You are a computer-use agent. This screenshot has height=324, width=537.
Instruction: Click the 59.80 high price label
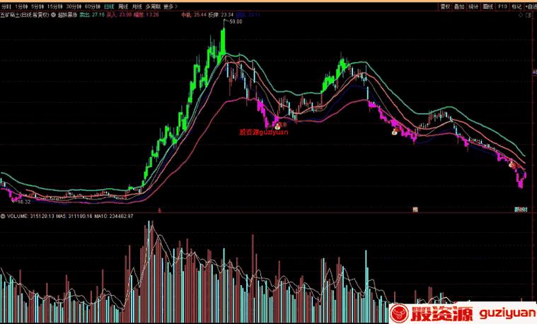236,22
